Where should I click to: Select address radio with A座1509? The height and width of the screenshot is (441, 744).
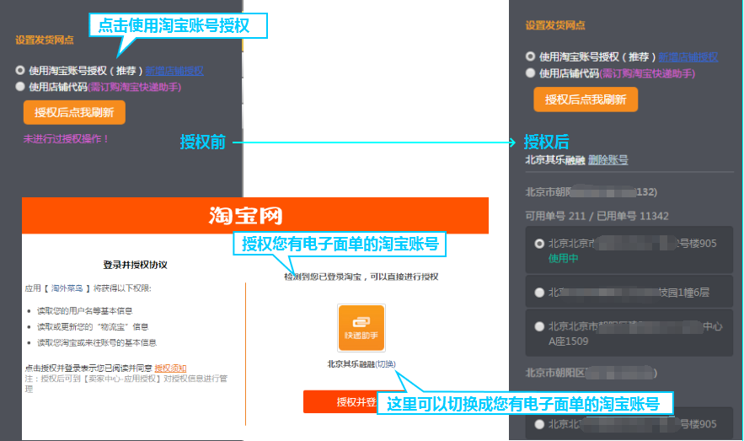click(539, 326)
